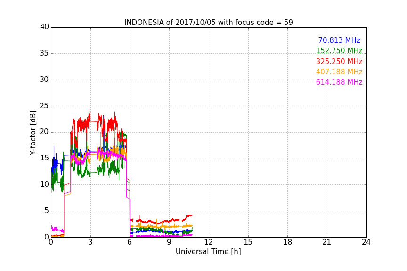Click the x-axis tick value 12
Viewport: 407px width, 271px height.
pos(209,242)
